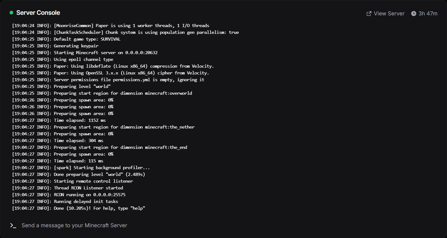This screenshot has width=447, height=238.
Task: Click the Default game type: SURVIVAL line
Action: (66, 39)
